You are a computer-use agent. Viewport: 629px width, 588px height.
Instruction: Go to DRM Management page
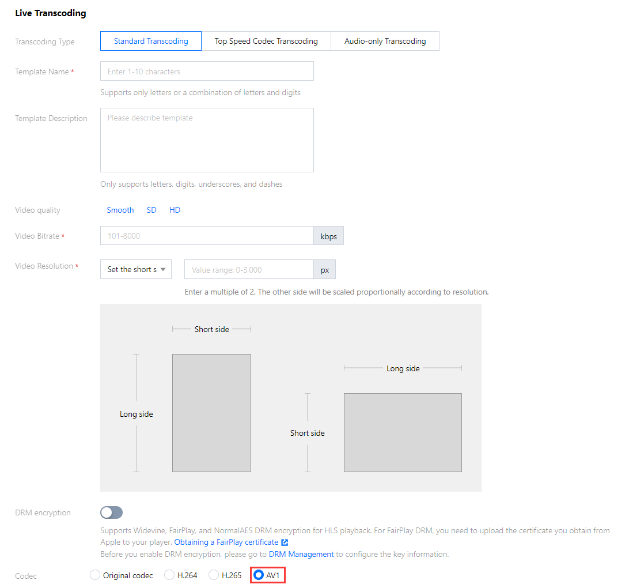[301, 555]
